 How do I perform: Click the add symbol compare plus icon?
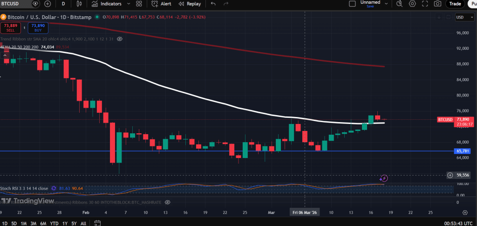click(x=48, y=4)
